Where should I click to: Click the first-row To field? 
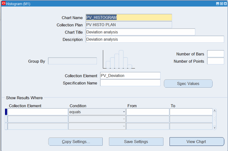pyautogui.click(x=191, y=112)
